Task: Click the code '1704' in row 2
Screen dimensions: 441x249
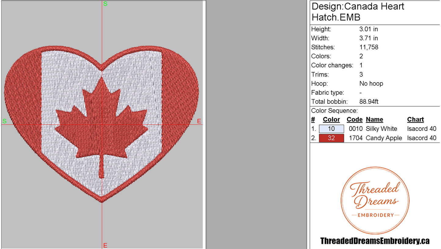Action: [x=356, y=138]
